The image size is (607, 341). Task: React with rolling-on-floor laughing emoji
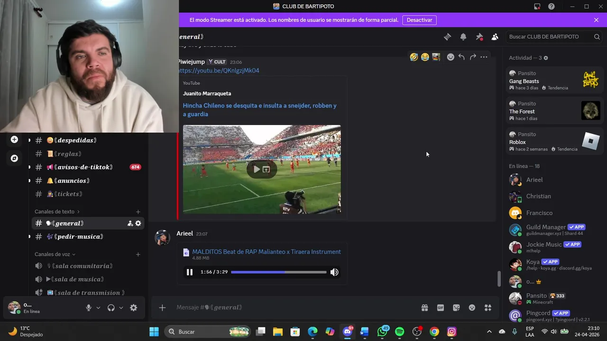414,57
